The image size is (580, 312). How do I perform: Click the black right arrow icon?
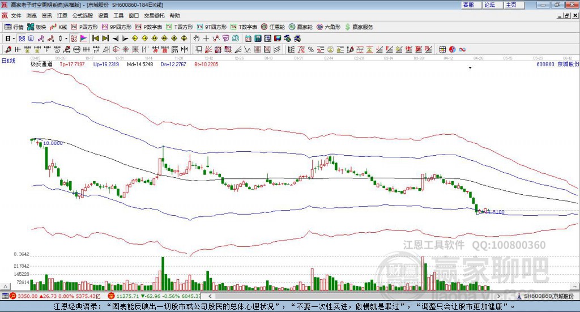tap(125, 39)
